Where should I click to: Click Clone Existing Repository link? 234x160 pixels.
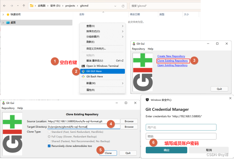pos(172,61)
